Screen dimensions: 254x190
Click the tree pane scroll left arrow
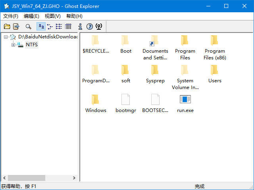[x=4, y=178]
